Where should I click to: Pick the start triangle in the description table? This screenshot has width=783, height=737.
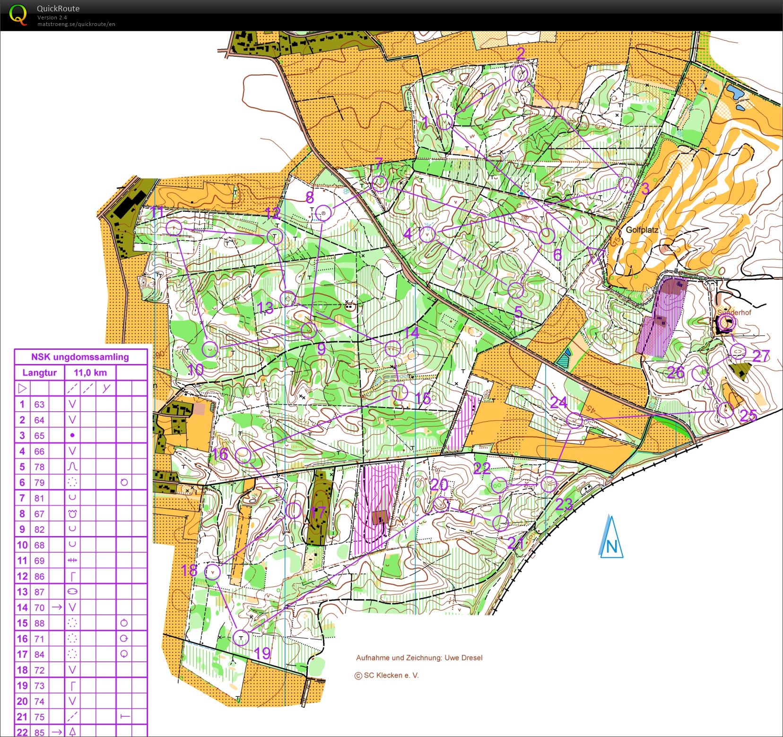[22, 389]
